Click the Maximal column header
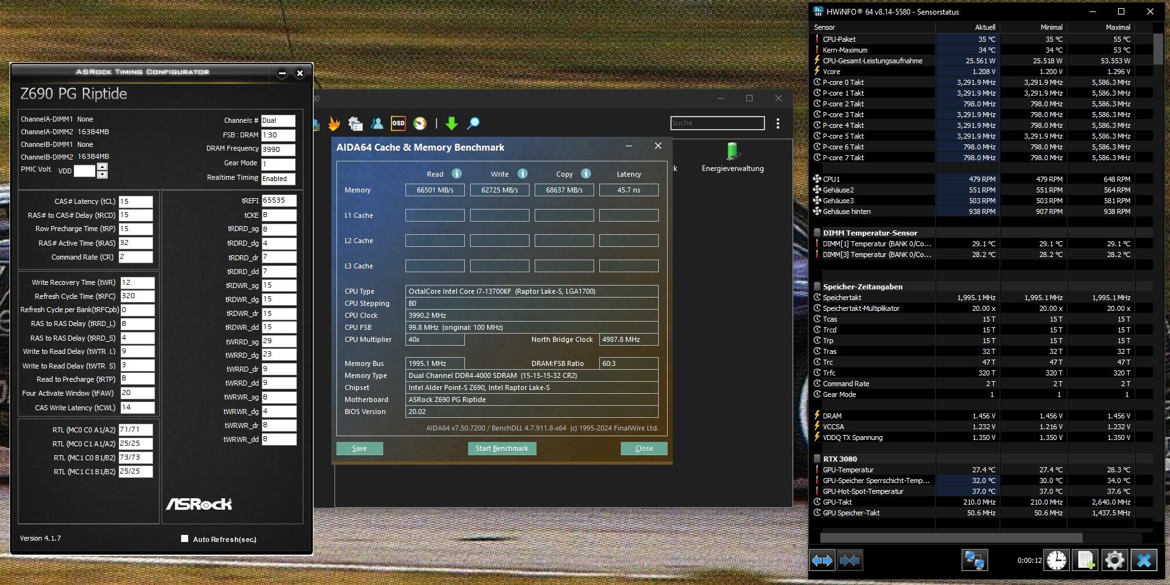Viewport: 1170px width, 585px height. point(1100,27)
